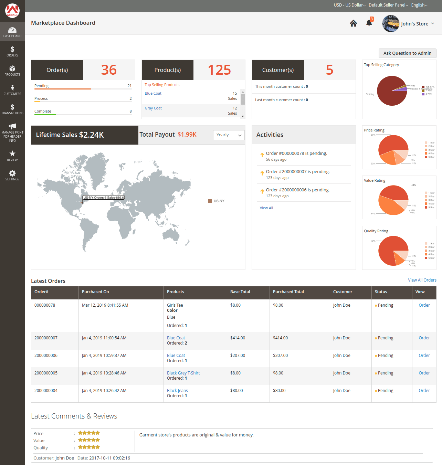Click the 1 Star swatch in Price Rating legend
Image resolution: width=442 pixels, height=465 pixels.
point(426,142)
